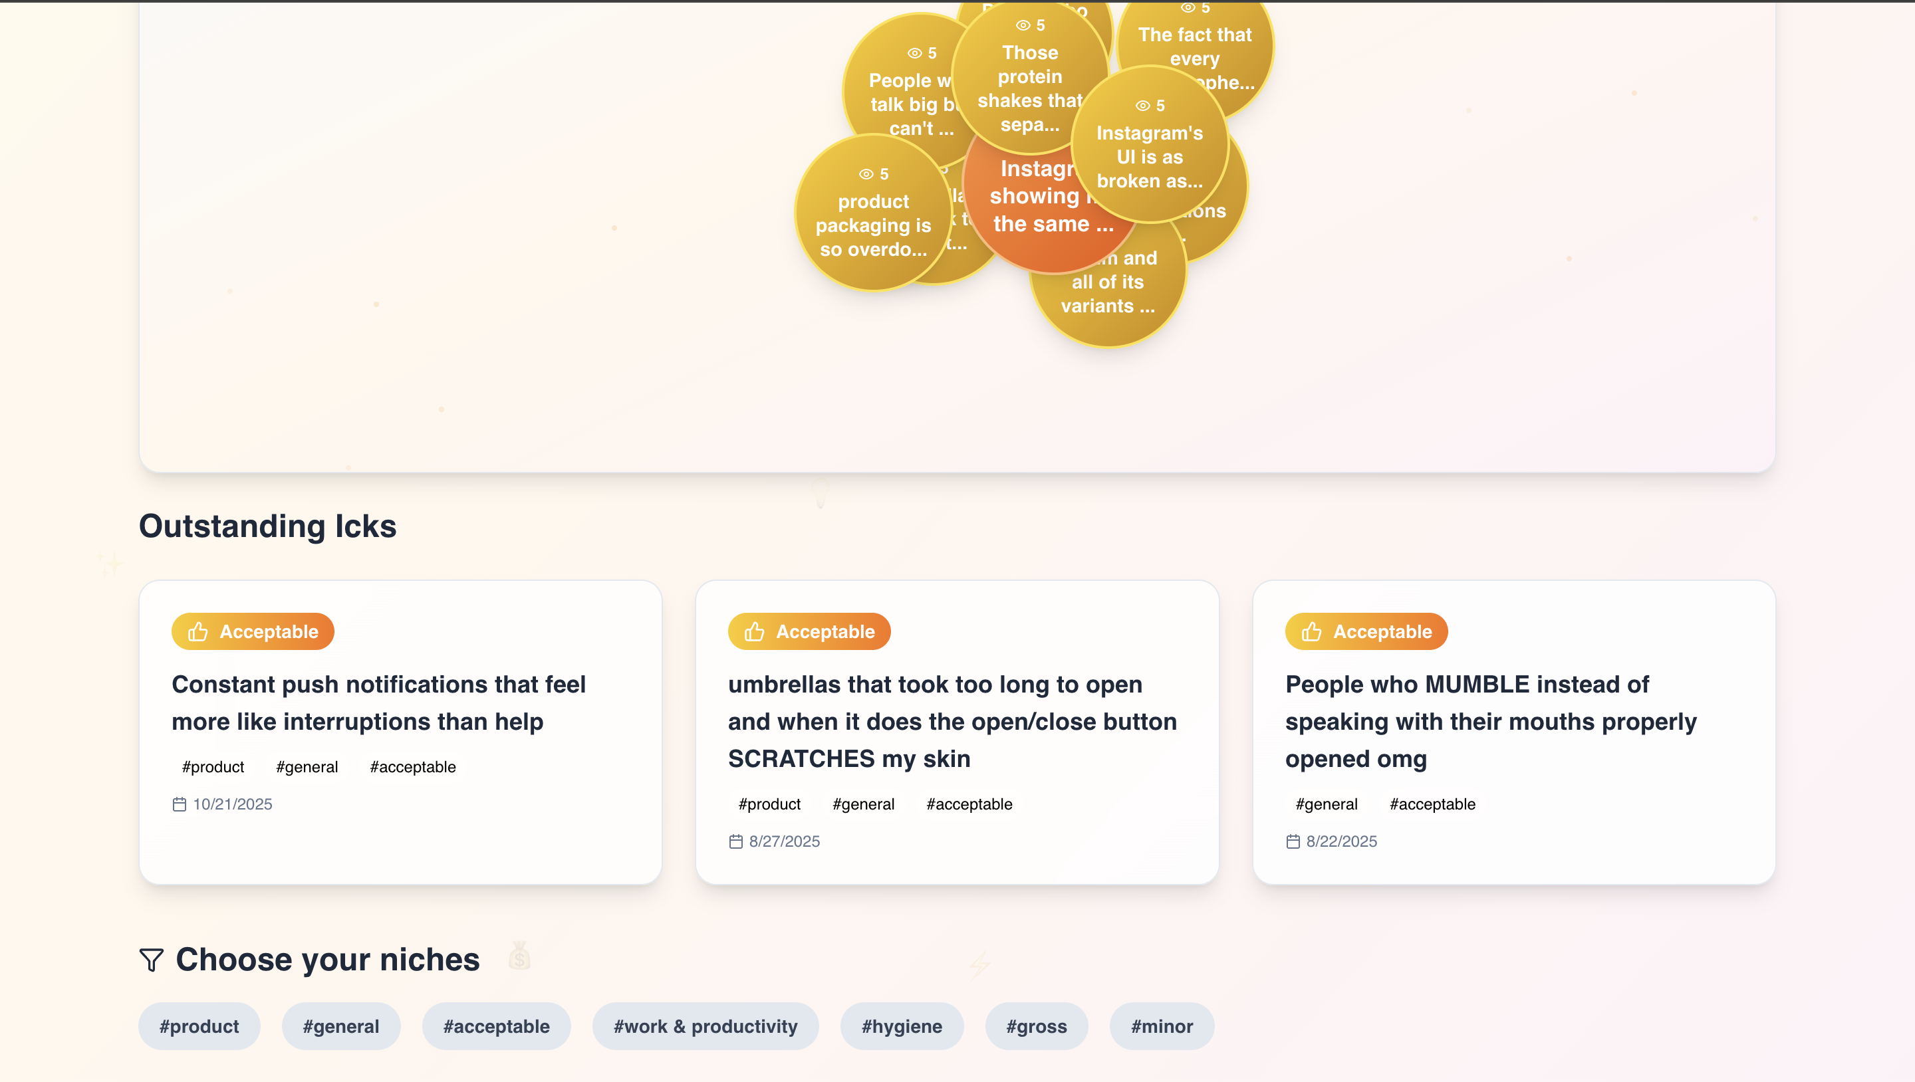This screenshot has width=1915, height=1082.
Task: Toggle the #work & productivity niche chip
Action: point(705,1026)
